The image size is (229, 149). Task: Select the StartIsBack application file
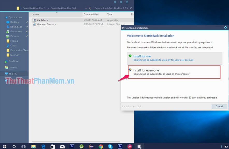[42, 20]
